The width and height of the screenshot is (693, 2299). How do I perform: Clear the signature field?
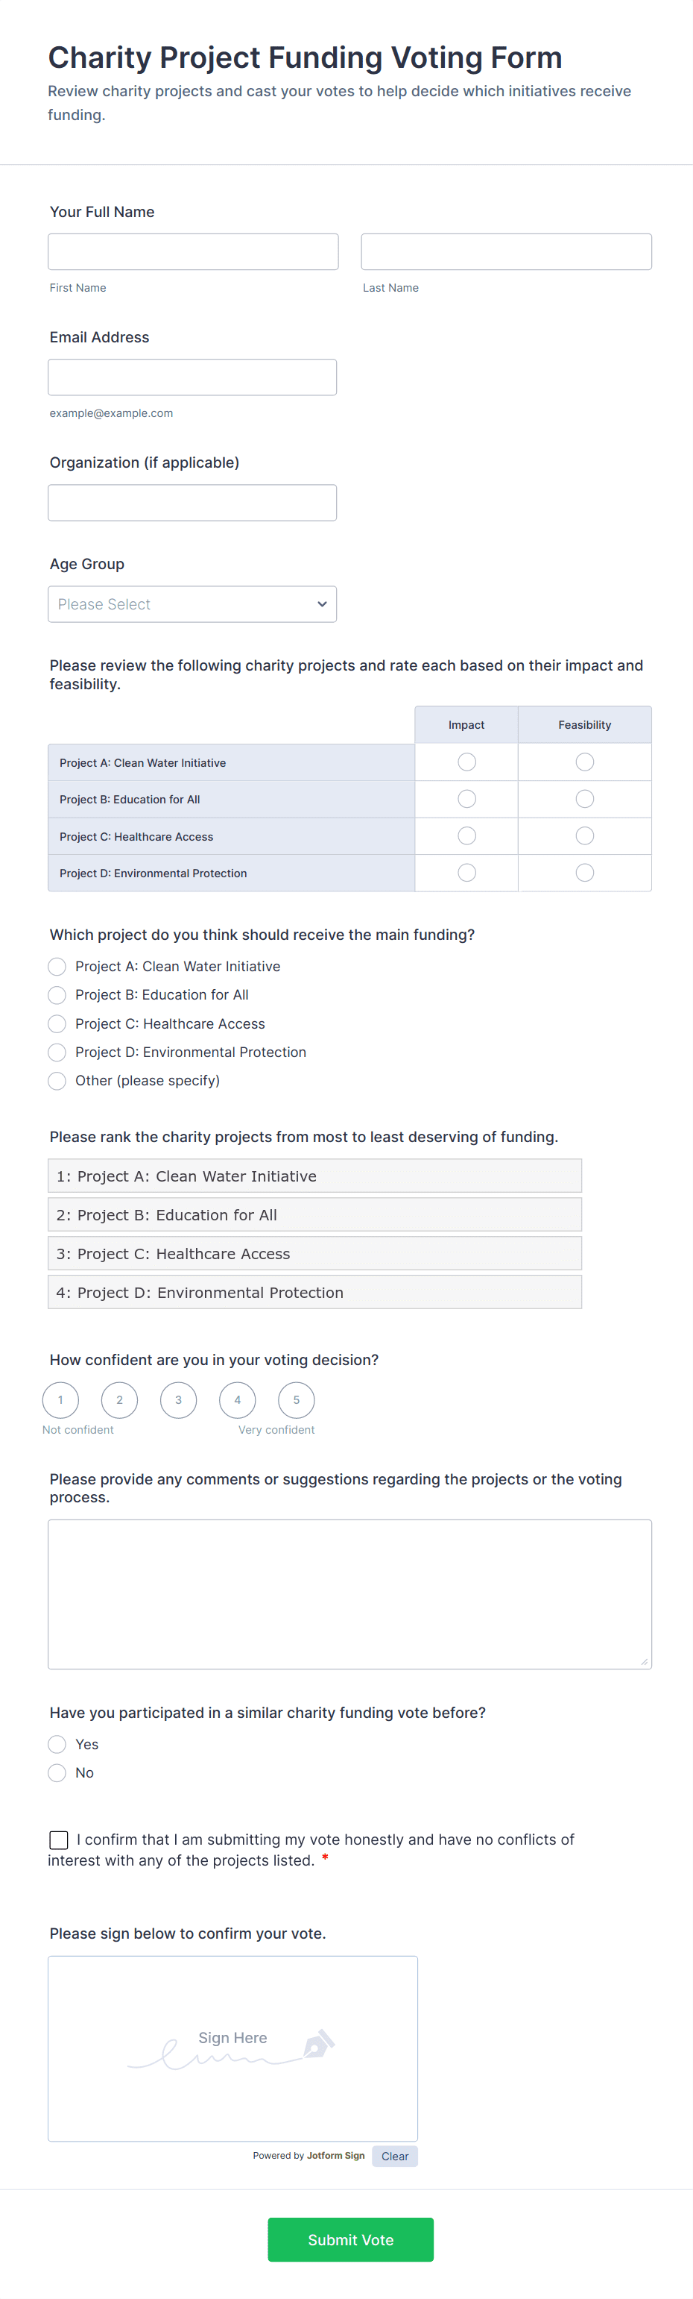[x=394, y=2157]
